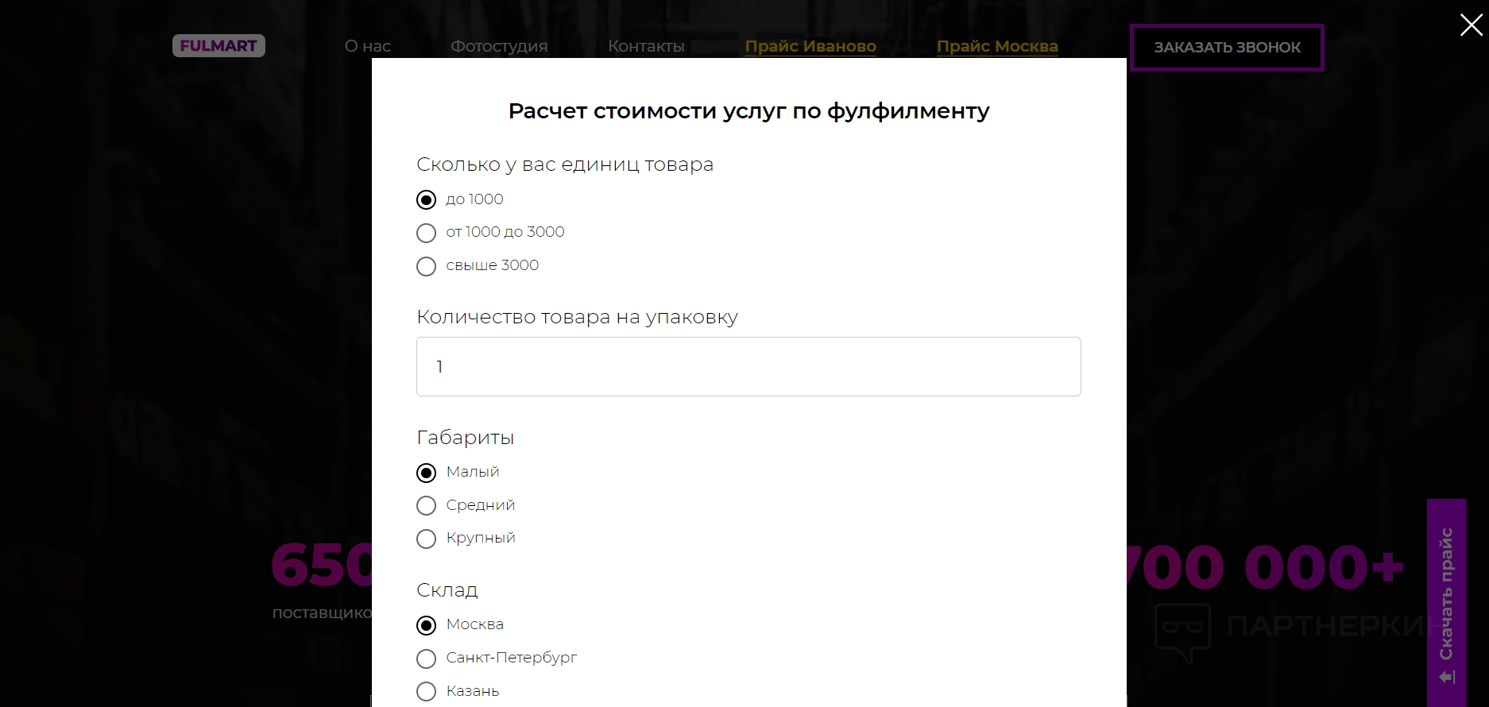Click the chat bubble partner icon
Viewport: 1489px width, 707px height.
coord(1182,631)
